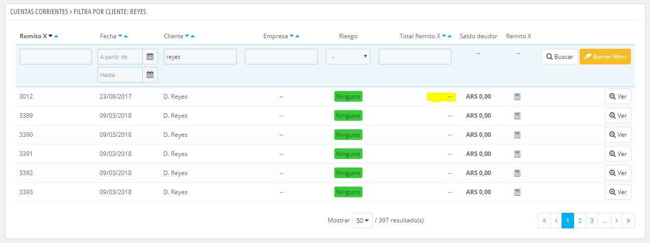This screenshot has height=243, width=650.
Task: View details of remito 3391
Action: (618, 154)
